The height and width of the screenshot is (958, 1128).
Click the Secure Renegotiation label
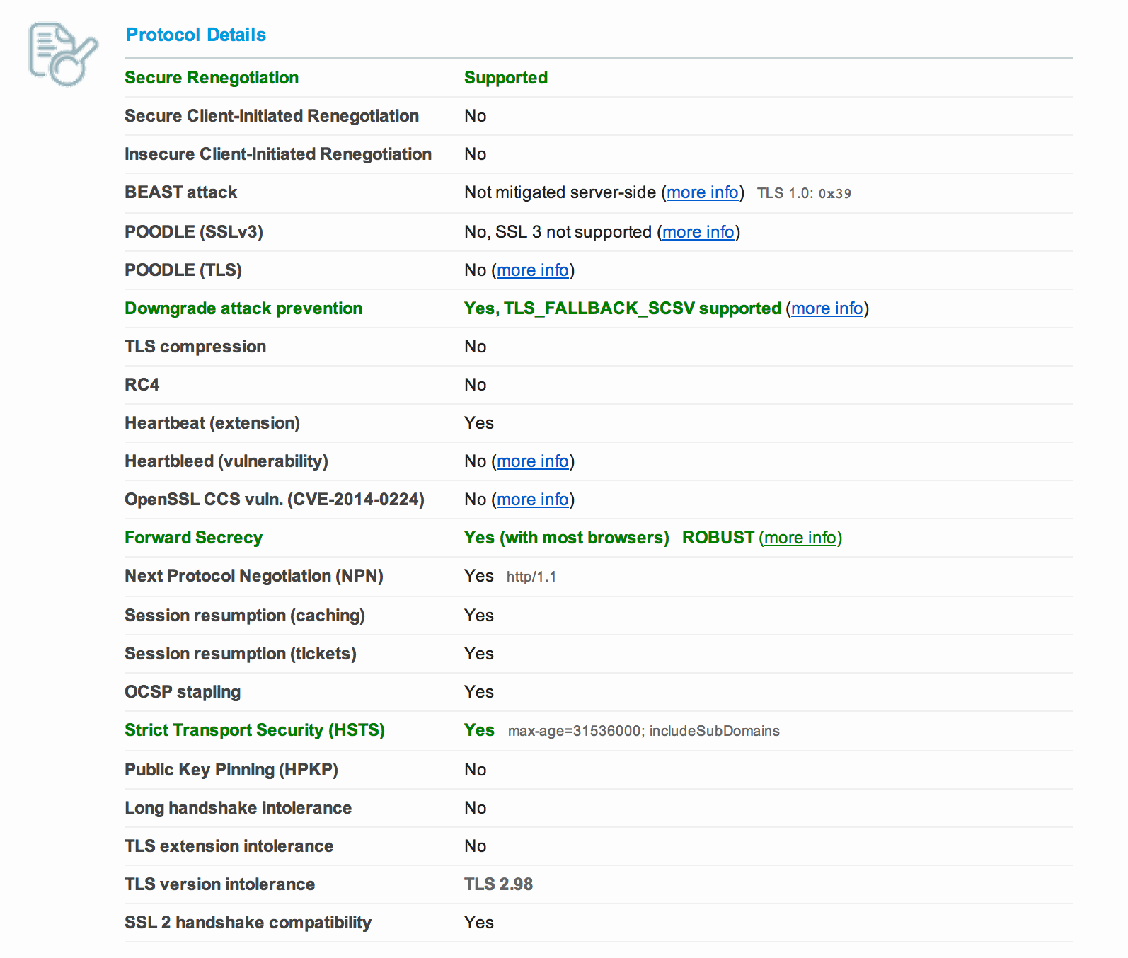211,78
